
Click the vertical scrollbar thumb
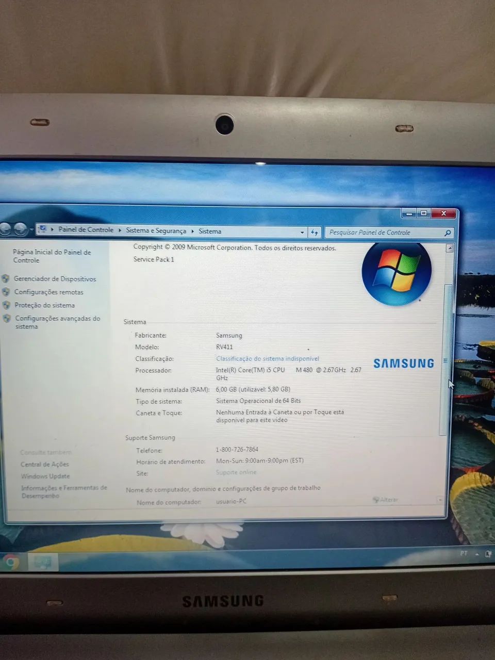pyautogui.click(x=444, y=361)
